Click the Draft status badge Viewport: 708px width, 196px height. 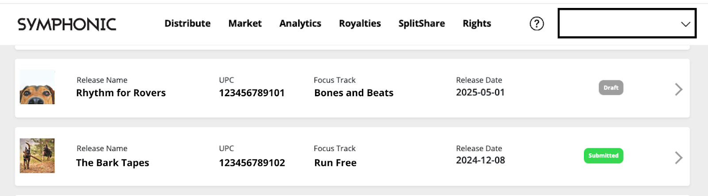611,87
